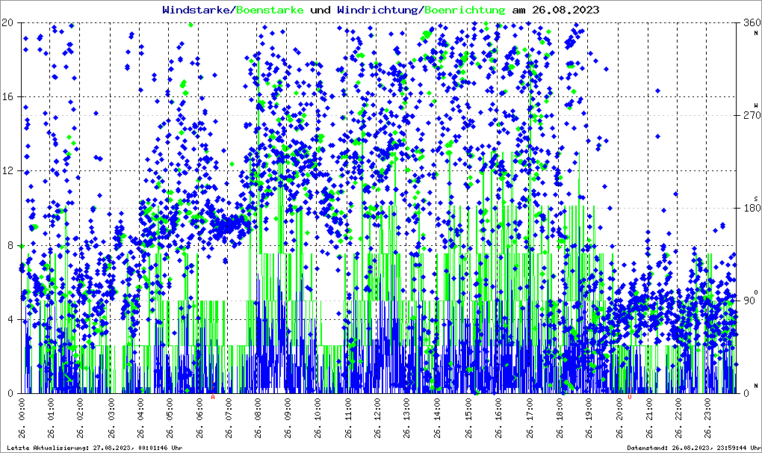Image resolution: width=762 pixels, height=453 pixels.
Task: Click the 20:00 time axis label
Action: (x=619, y=418)
